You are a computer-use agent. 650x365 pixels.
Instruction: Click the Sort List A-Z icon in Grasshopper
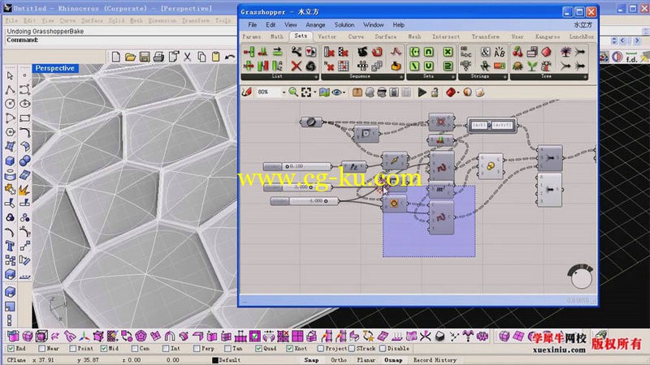[277, 66]
